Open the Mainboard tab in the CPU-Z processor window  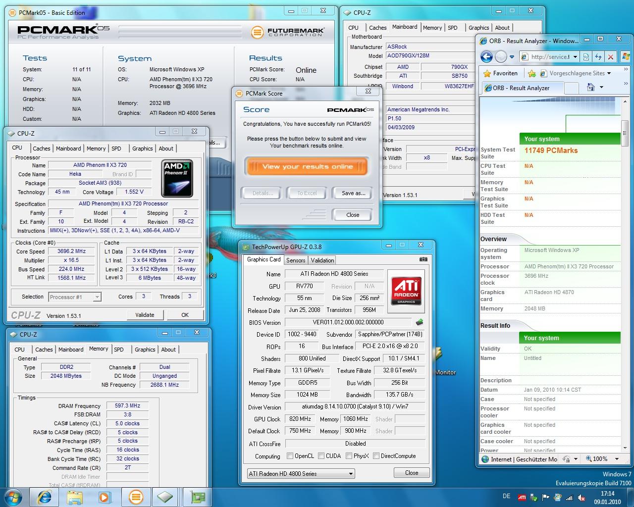click(68, 149)
